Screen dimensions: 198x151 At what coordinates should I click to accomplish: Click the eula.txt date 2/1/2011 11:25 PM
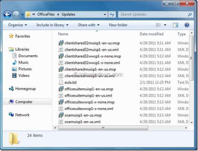pyautogui.click(x=155, y=82)
